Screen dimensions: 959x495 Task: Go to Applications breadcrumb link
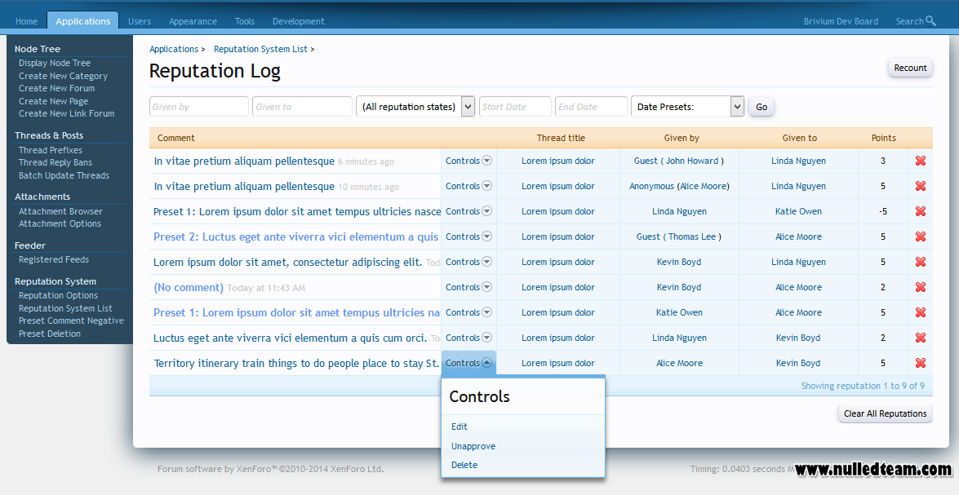[174, 49]
